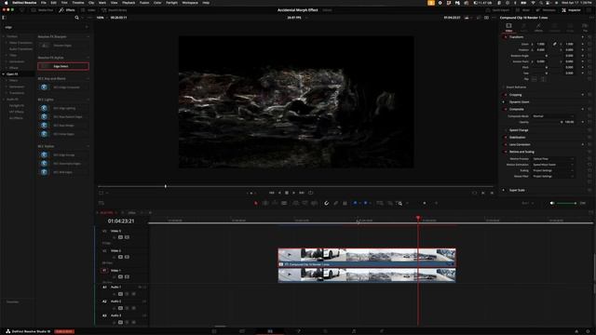Click the custom zoom magnifier icon

pyautogui.click(x=400, y=203)
